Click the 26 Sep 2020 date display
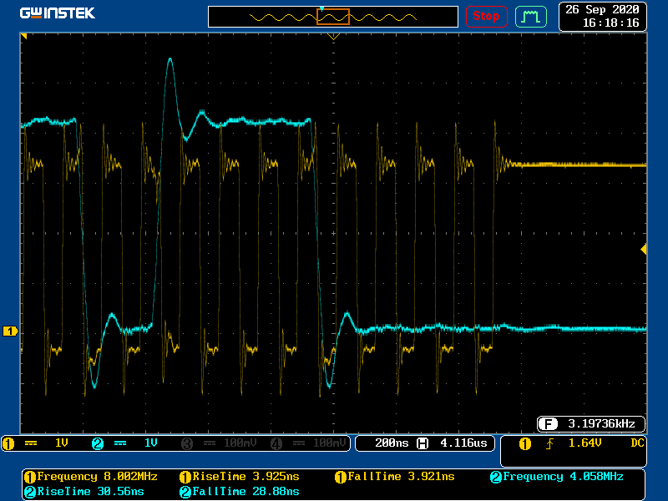Image resolution: width=668 pixels, height=501 pixels. pyautogui.click(x=603, y=9)
